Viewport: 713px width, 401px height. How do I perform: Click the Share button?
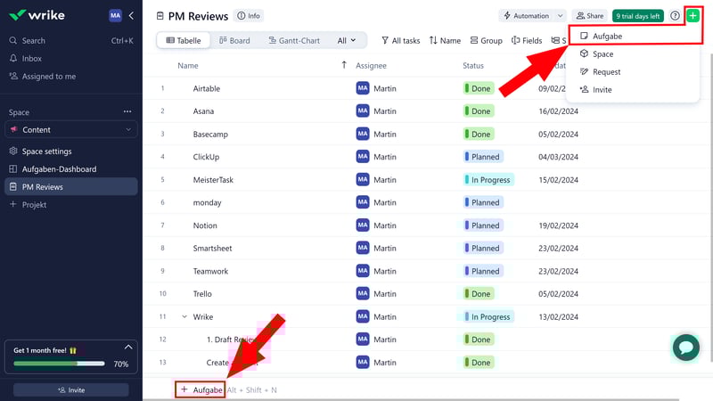(x=590, y=16)
